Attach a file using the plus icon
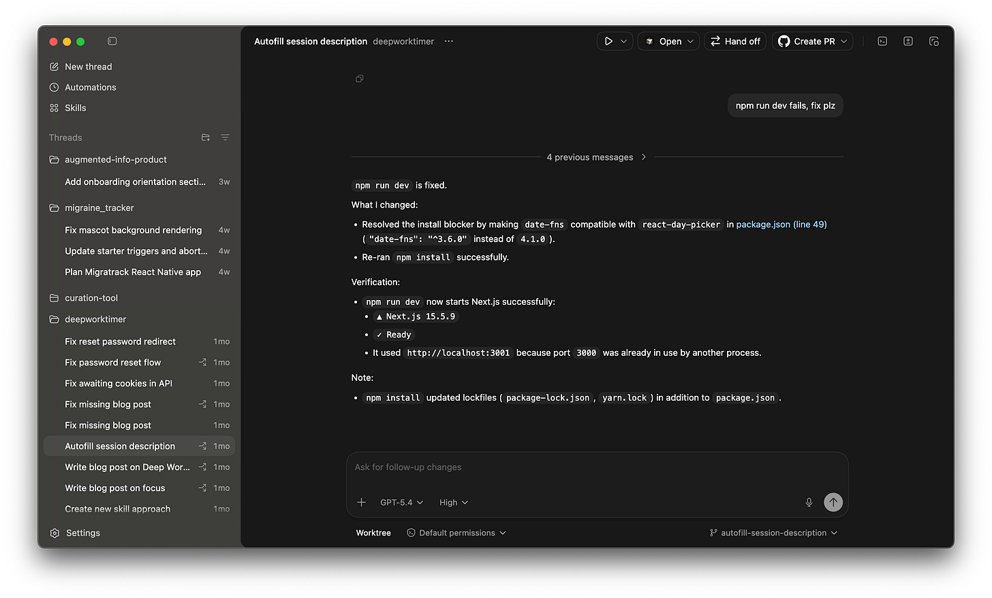992x598 pixels. [361, 502]
